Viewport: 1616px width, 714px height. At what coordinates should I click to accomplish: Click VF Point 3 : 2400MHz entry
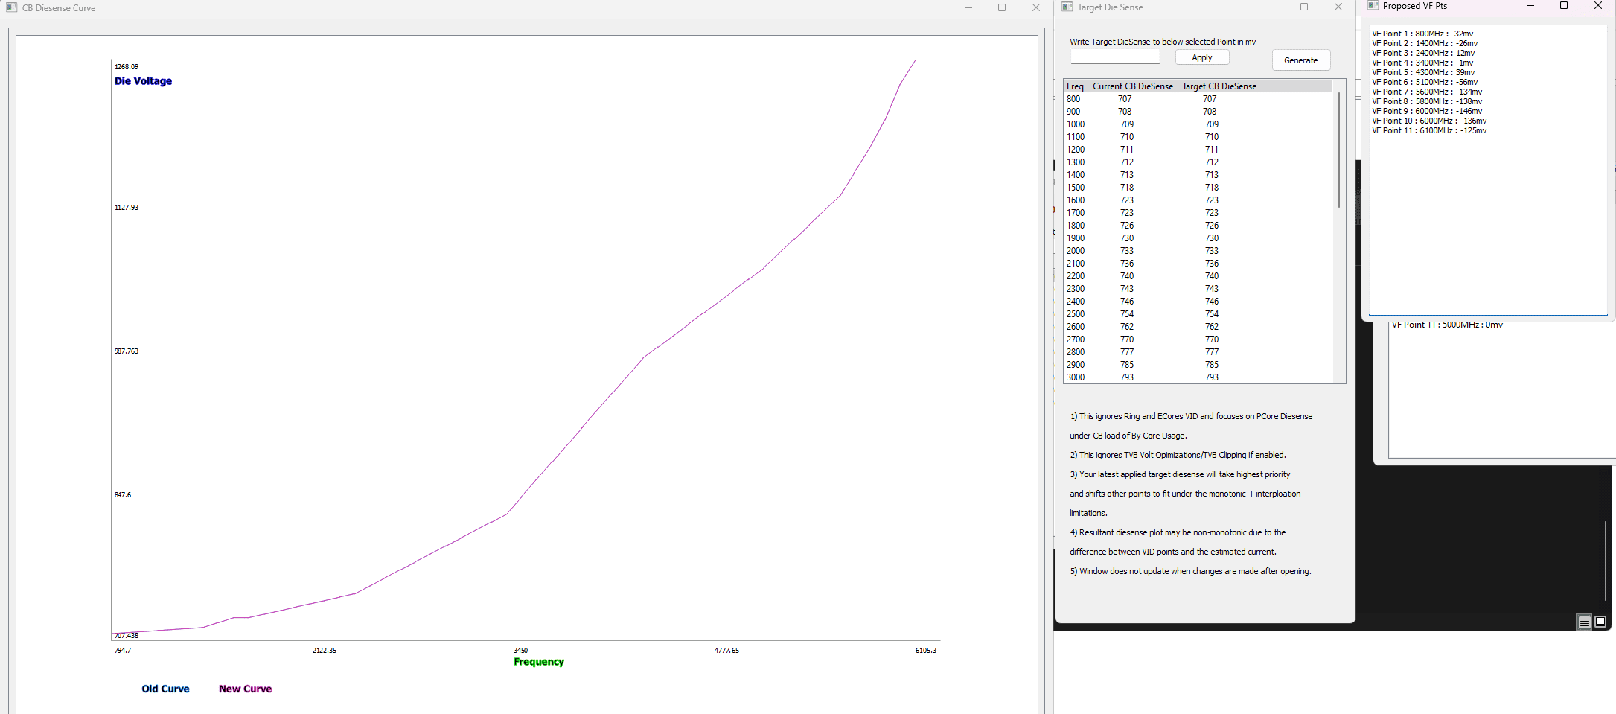(1423, 53)
